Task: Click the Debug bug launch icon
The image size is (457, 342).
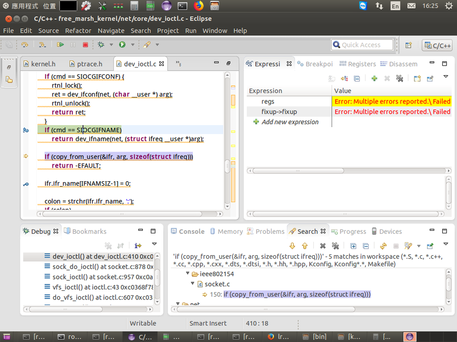Action: [x=101, y=44]
